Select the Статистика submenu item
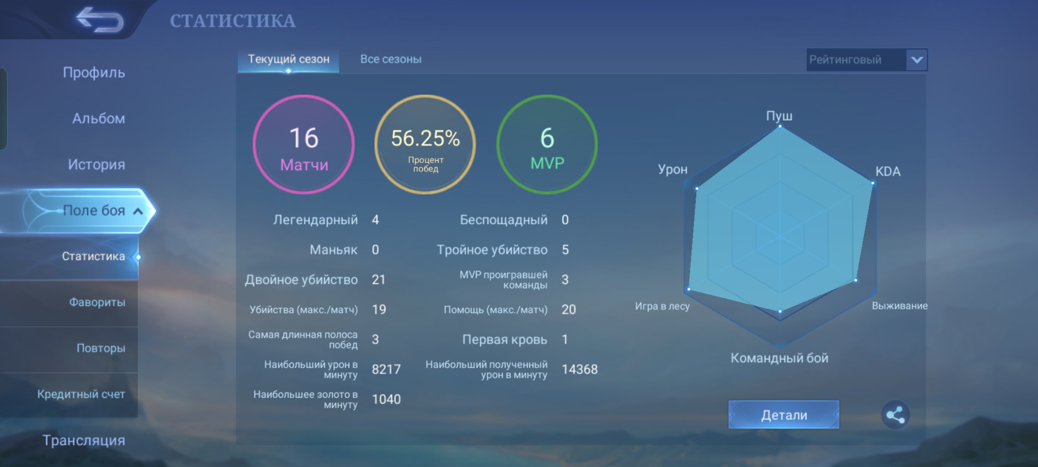Viewport: 1038px width, 467px height. click(93, 256)
